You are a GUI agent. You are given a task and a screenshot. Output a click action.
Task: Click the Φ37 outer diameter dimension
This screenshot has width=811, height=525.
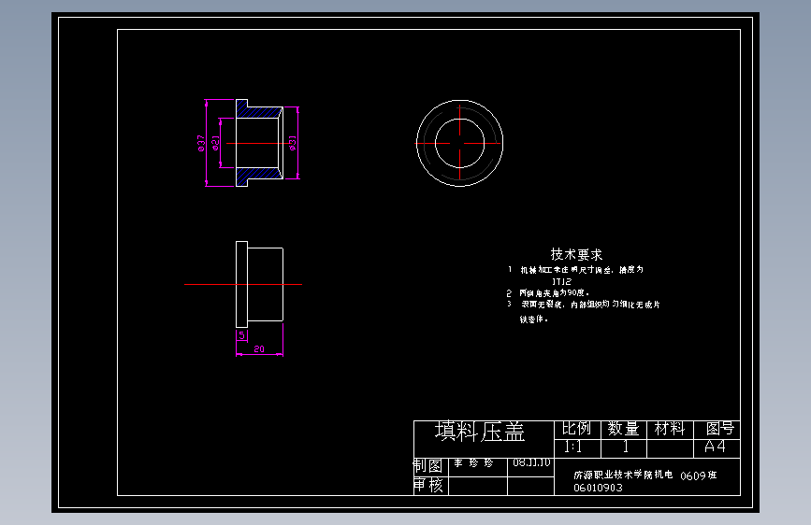[201, 143]
